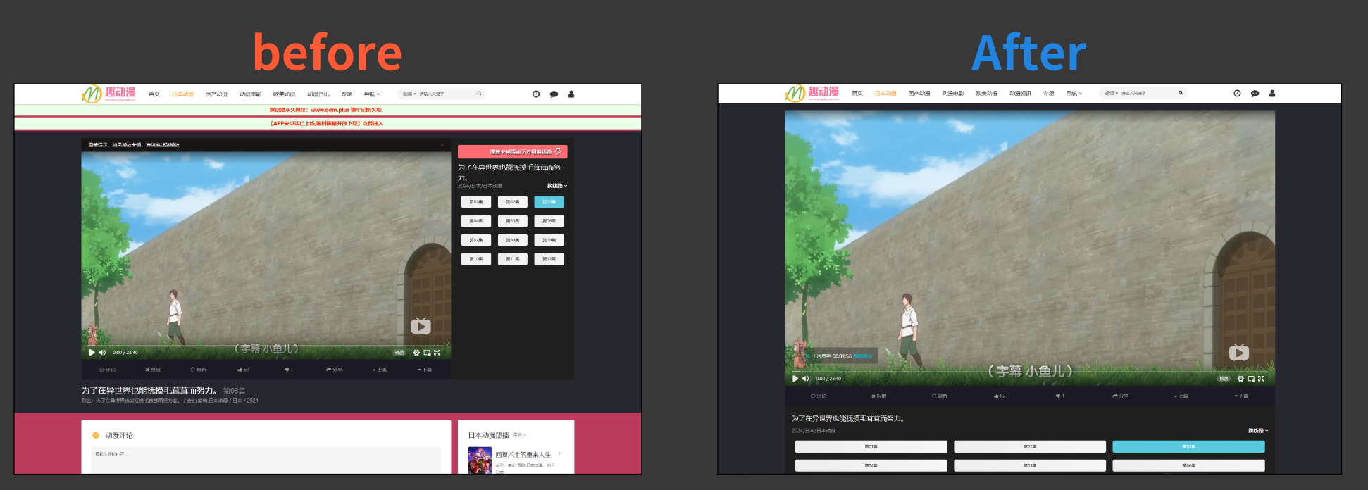Image resolution: width=1368 pixels, height=490 pixels.
Task: Select 首页 menu in before screenshot
Action: tap(154, 94)
